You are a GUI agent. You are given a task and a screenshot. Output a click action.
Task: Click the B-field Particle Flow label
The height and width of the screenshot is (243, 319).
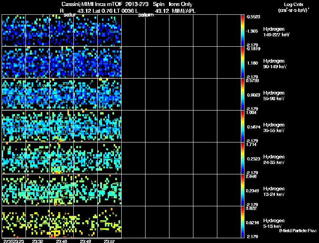coord(297,231)
